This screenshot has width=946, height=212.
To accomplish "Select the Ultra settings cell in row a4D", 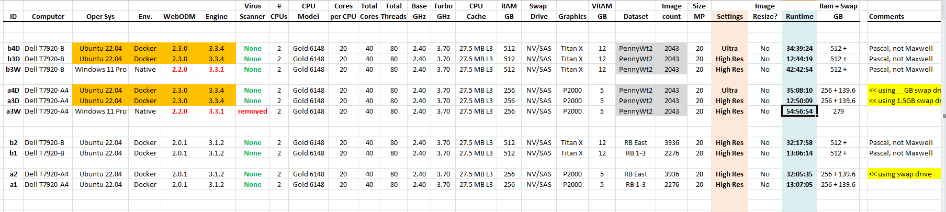I will [729, 90].
